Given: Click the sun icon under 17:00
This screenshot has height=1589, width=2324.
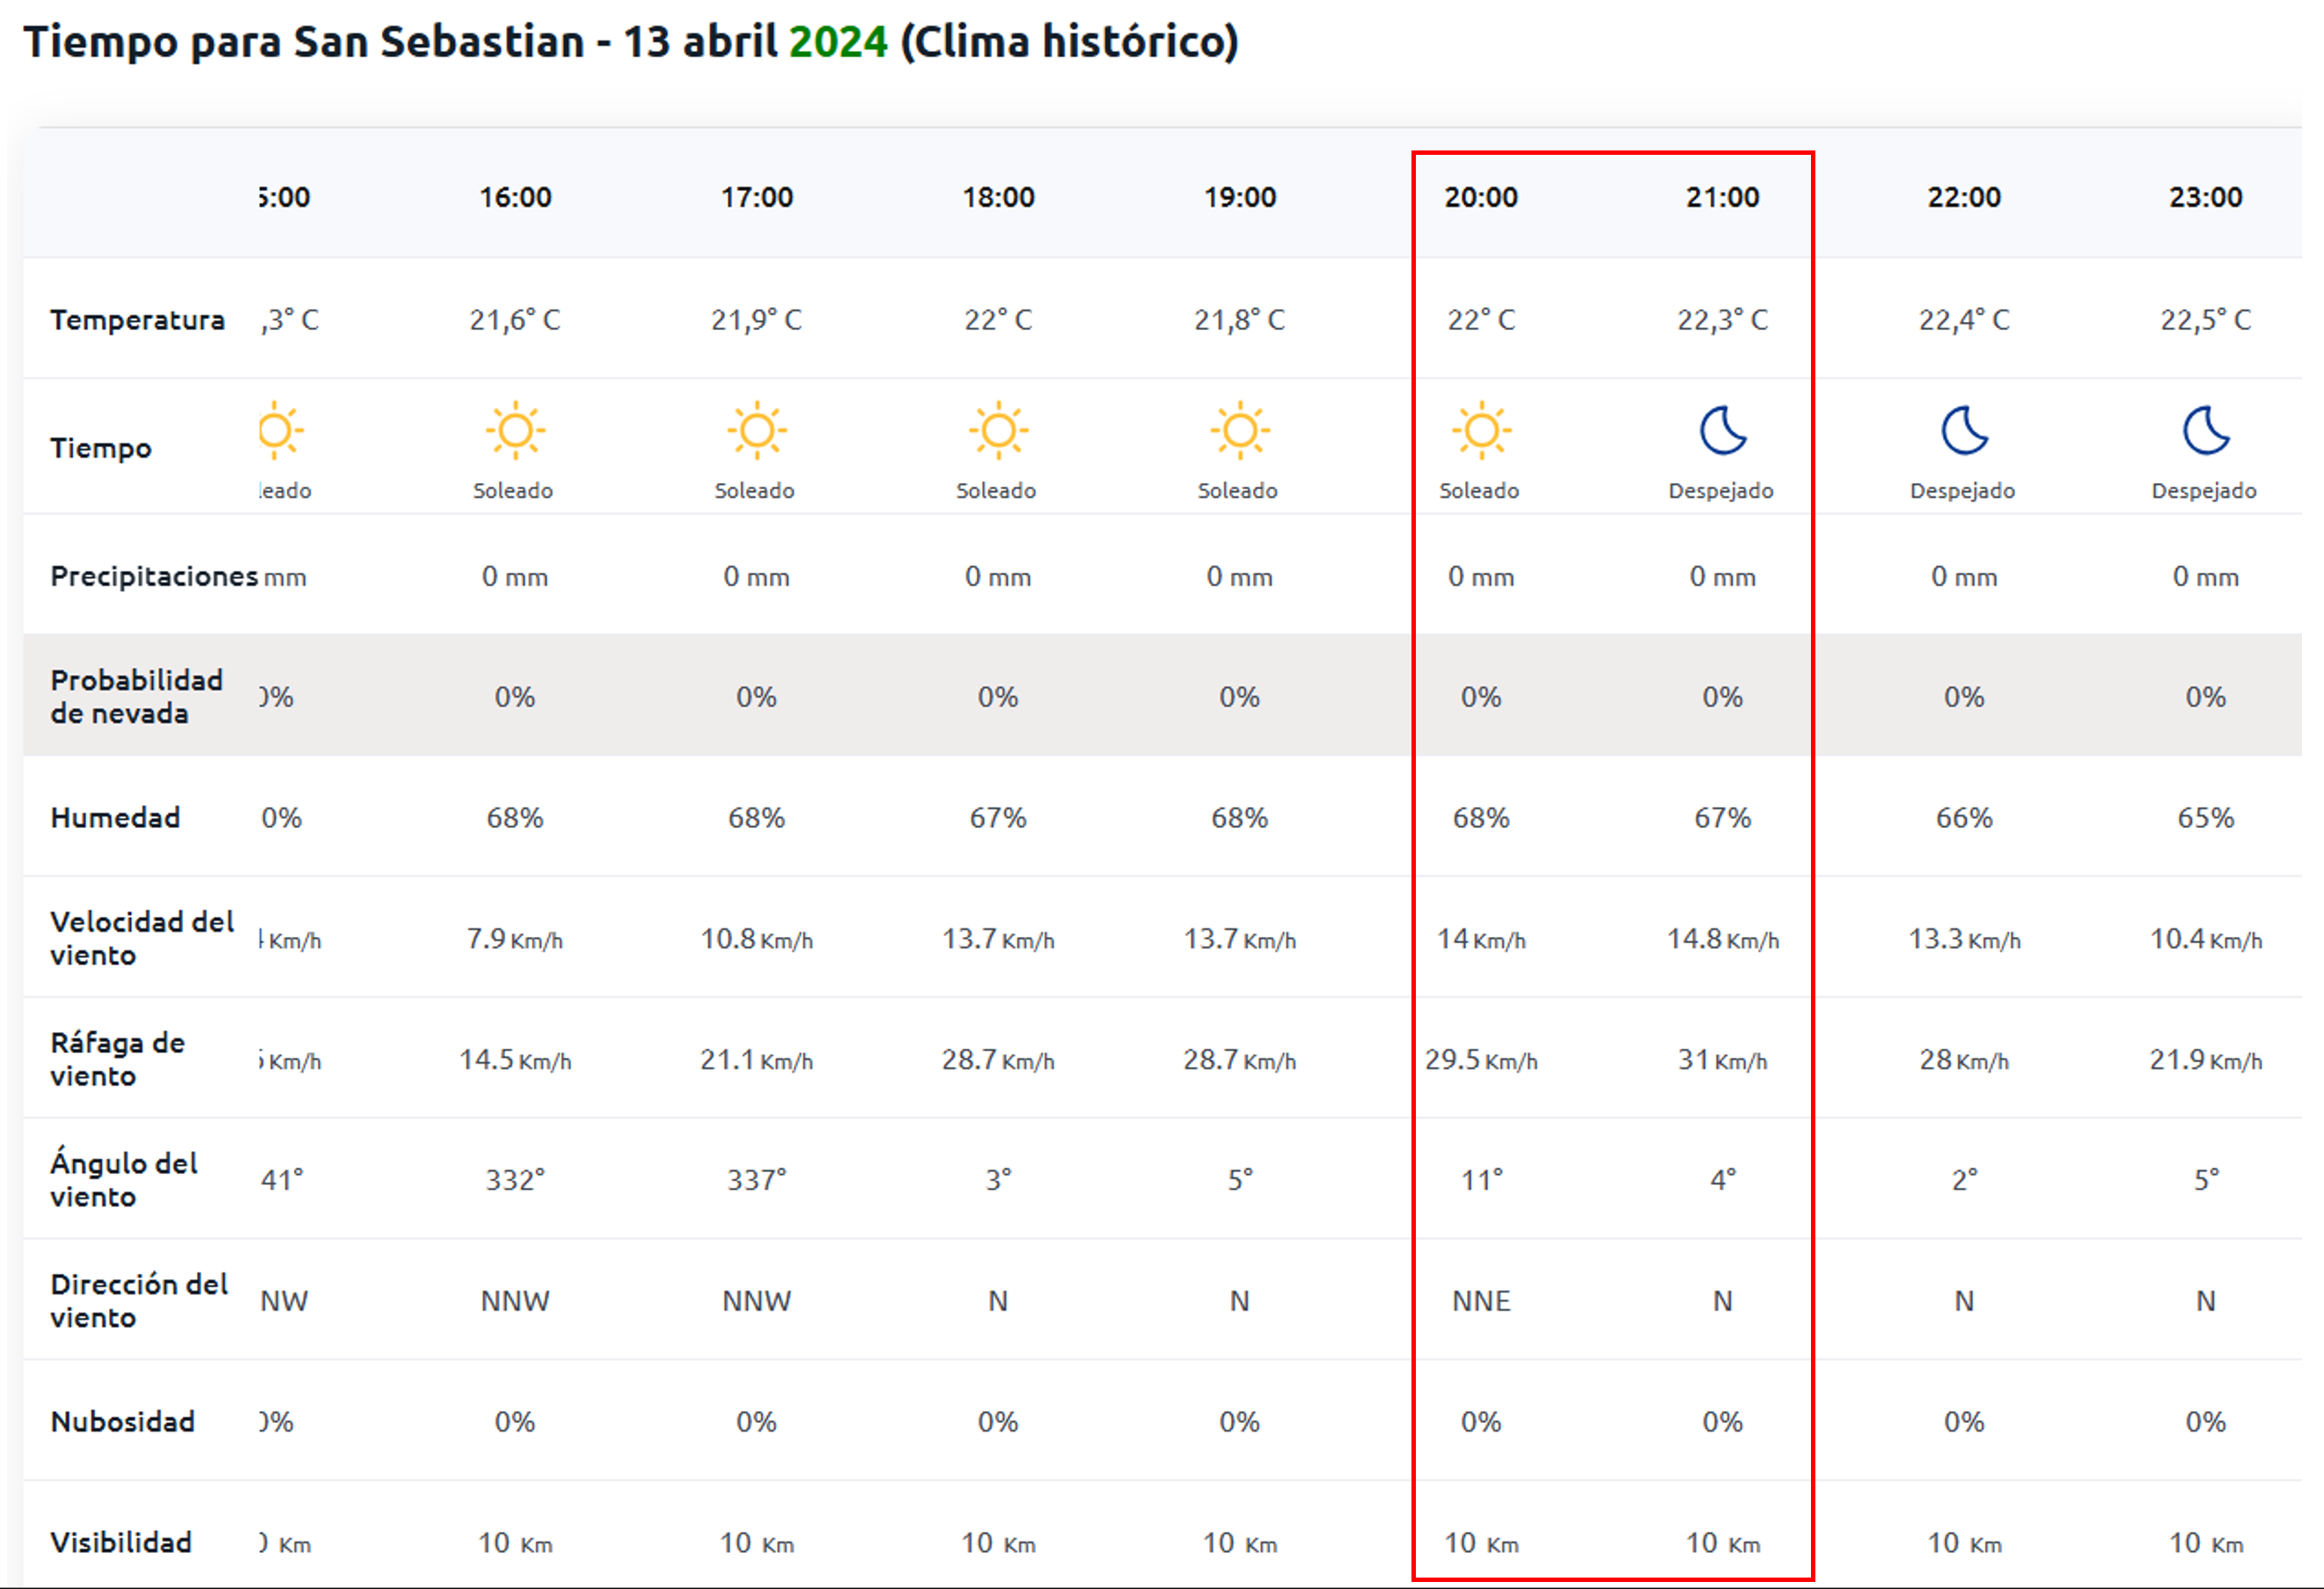Looking at the screenshot, I should 757,431.
